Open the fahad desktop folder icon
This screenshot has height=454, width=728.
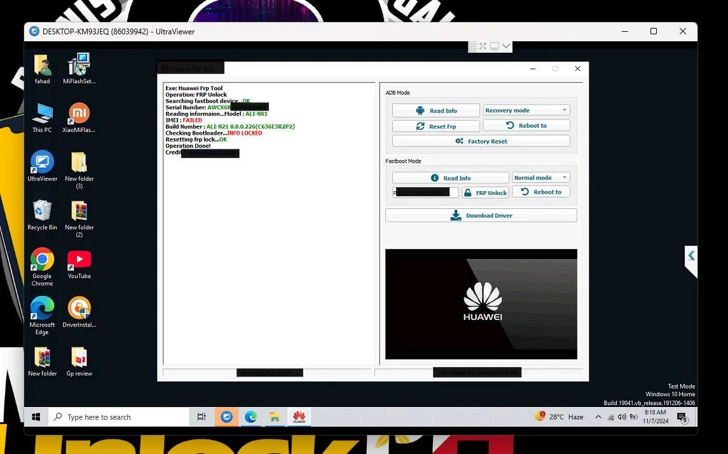click(x=42, y=69)
